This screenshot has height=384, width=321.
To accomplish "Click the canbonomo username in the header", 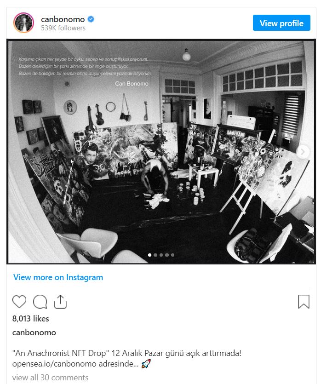I will pyautogui.click(x=63, y=19).
